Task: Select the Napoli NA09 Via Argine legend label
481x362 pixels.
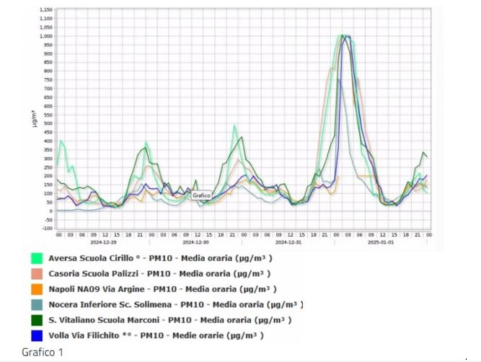Action: pyautogui.click(x=162, y=289)
